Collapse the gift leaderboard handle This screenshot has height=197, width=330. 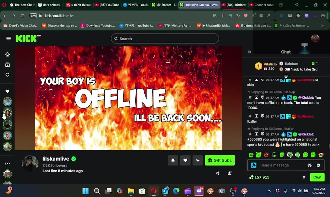coord(286,76)
